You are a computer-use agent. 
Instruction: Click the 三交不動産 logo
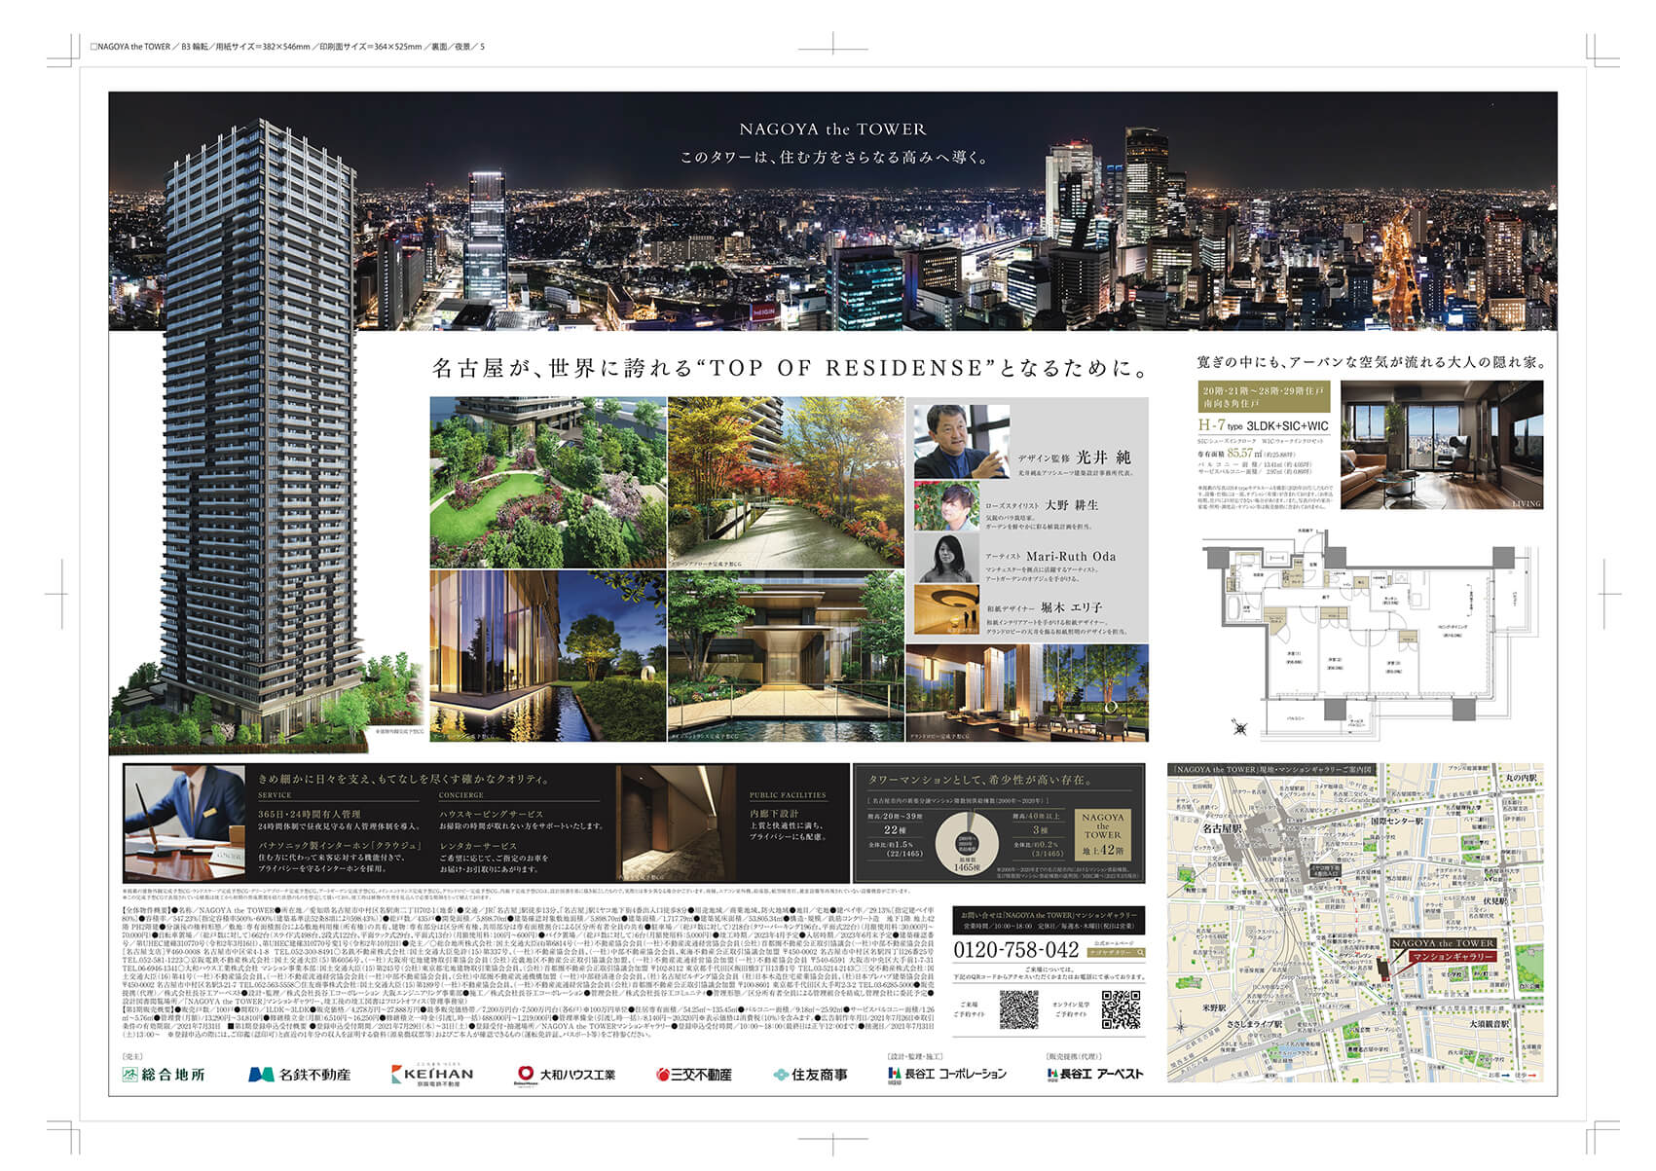(694, 1074)
